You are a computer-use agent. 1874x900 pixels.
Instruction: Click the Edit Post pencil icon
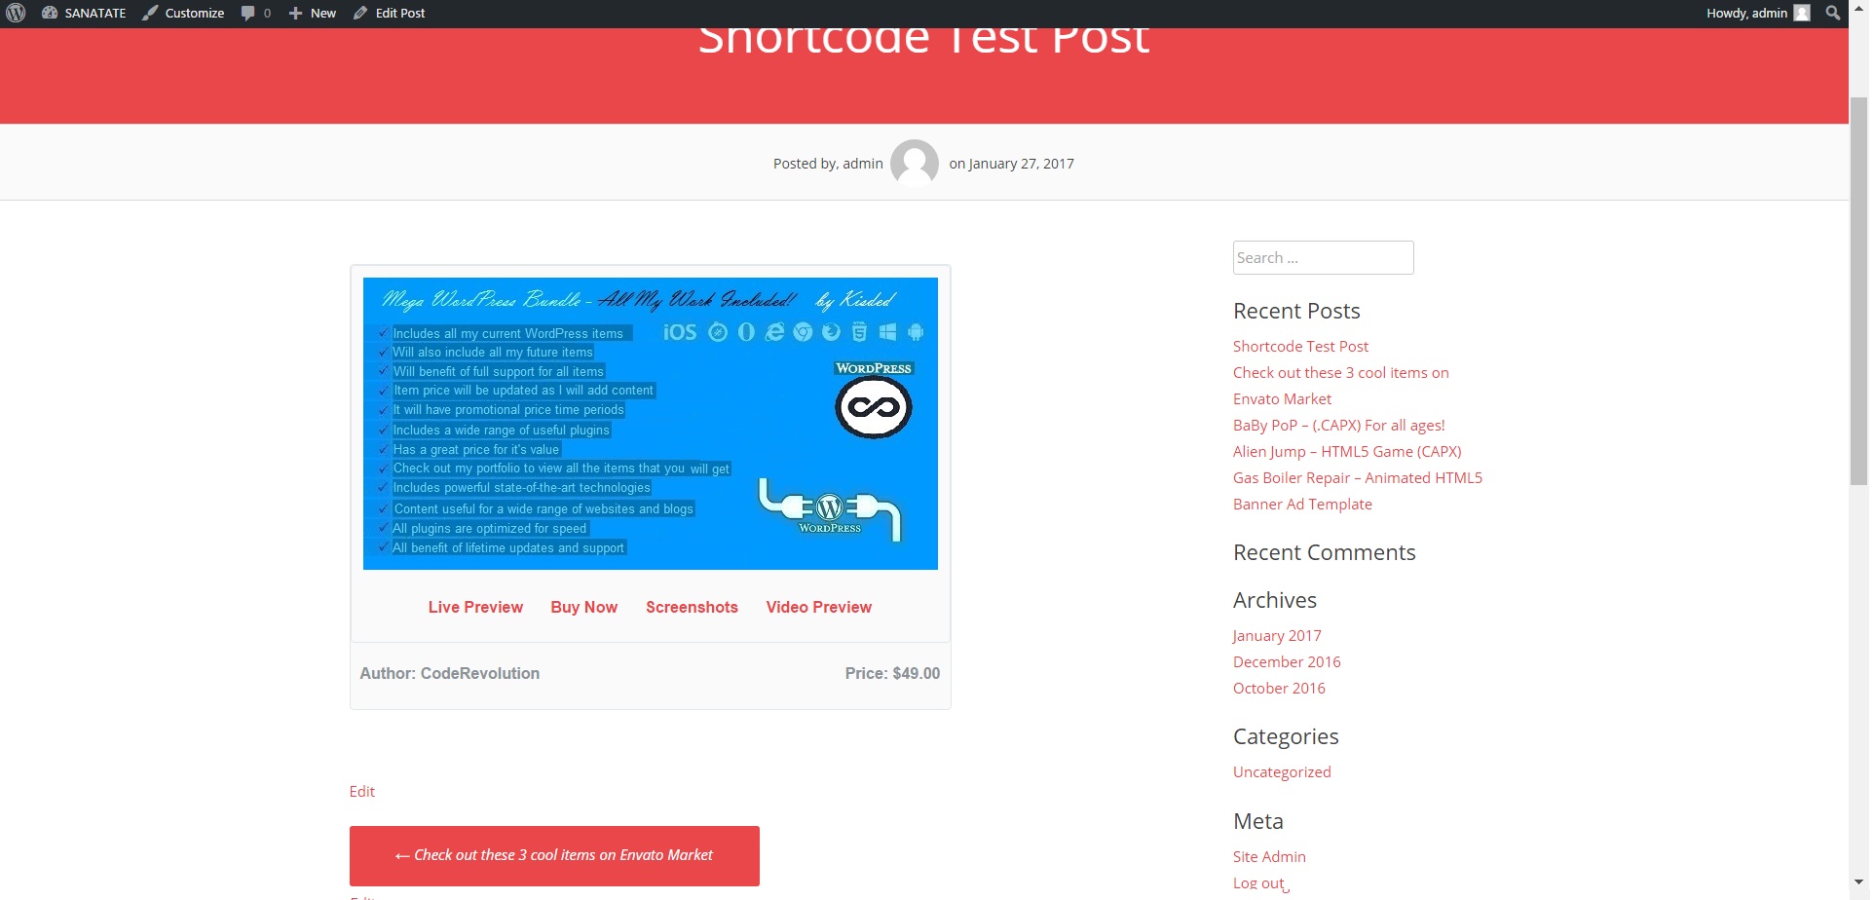[360, 13]
